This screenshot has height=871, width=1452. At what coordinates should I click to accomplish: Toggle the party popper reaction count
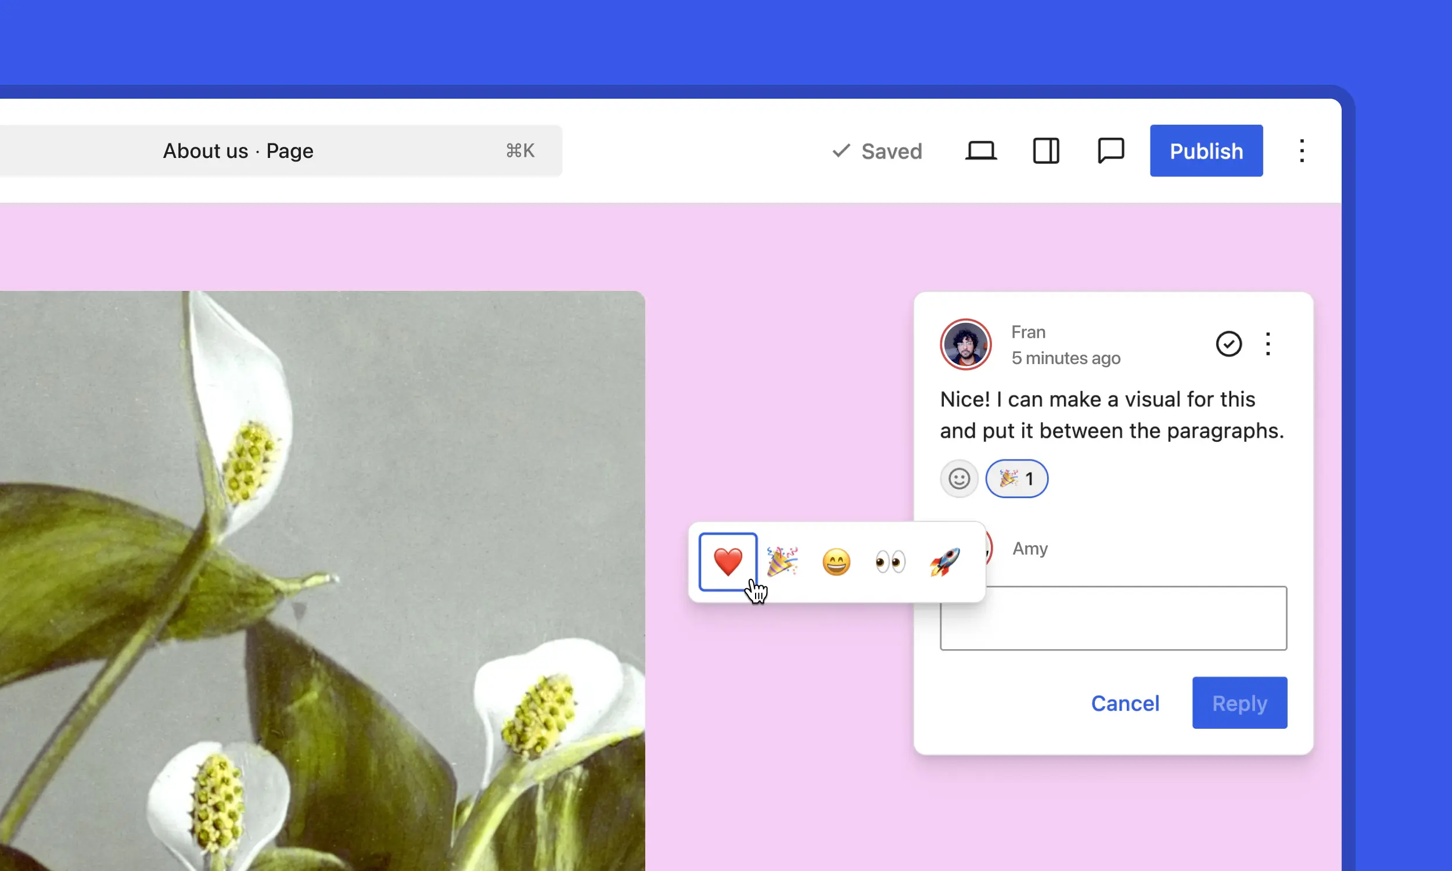1016,479
